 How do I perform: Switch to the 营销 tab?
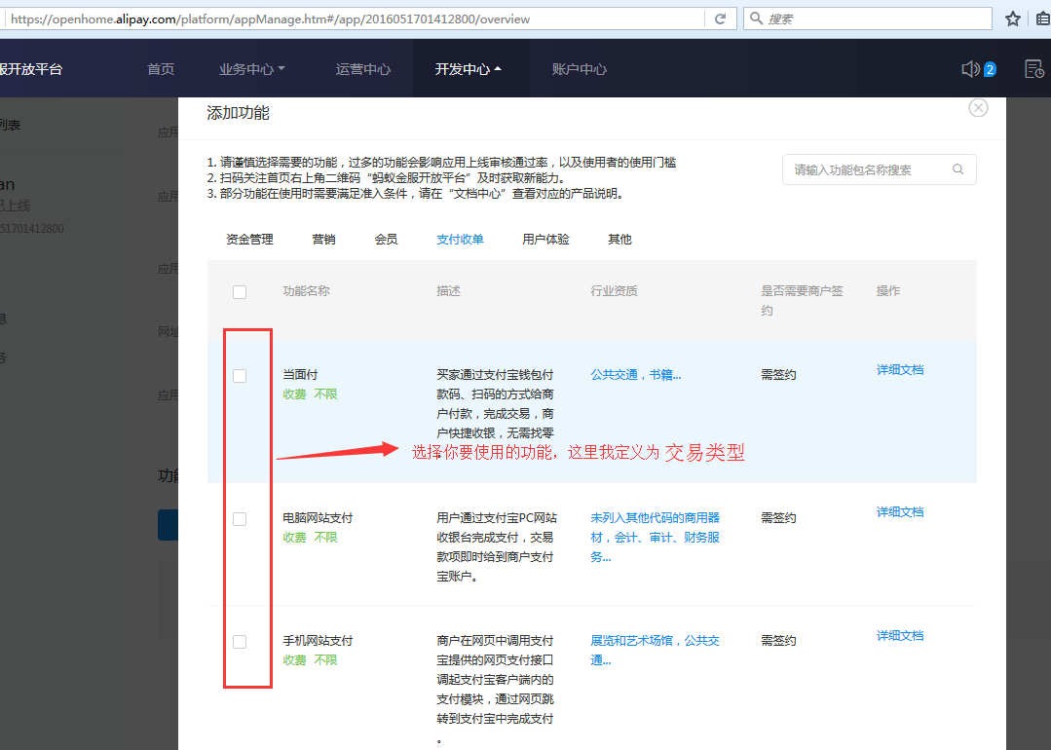[323, 240]
